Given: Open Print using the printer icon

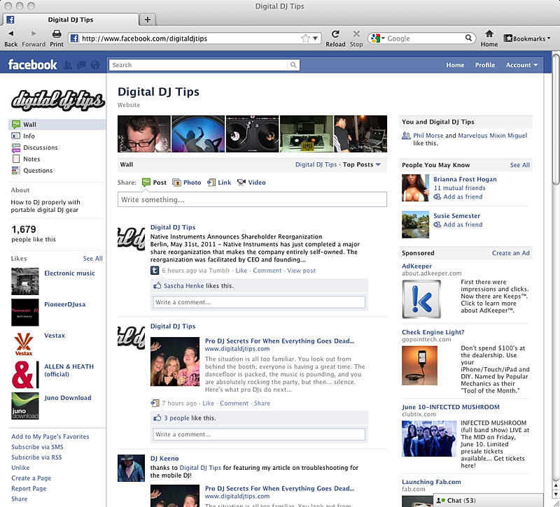Looking at the screenshot, I should (x=57, y=34).
